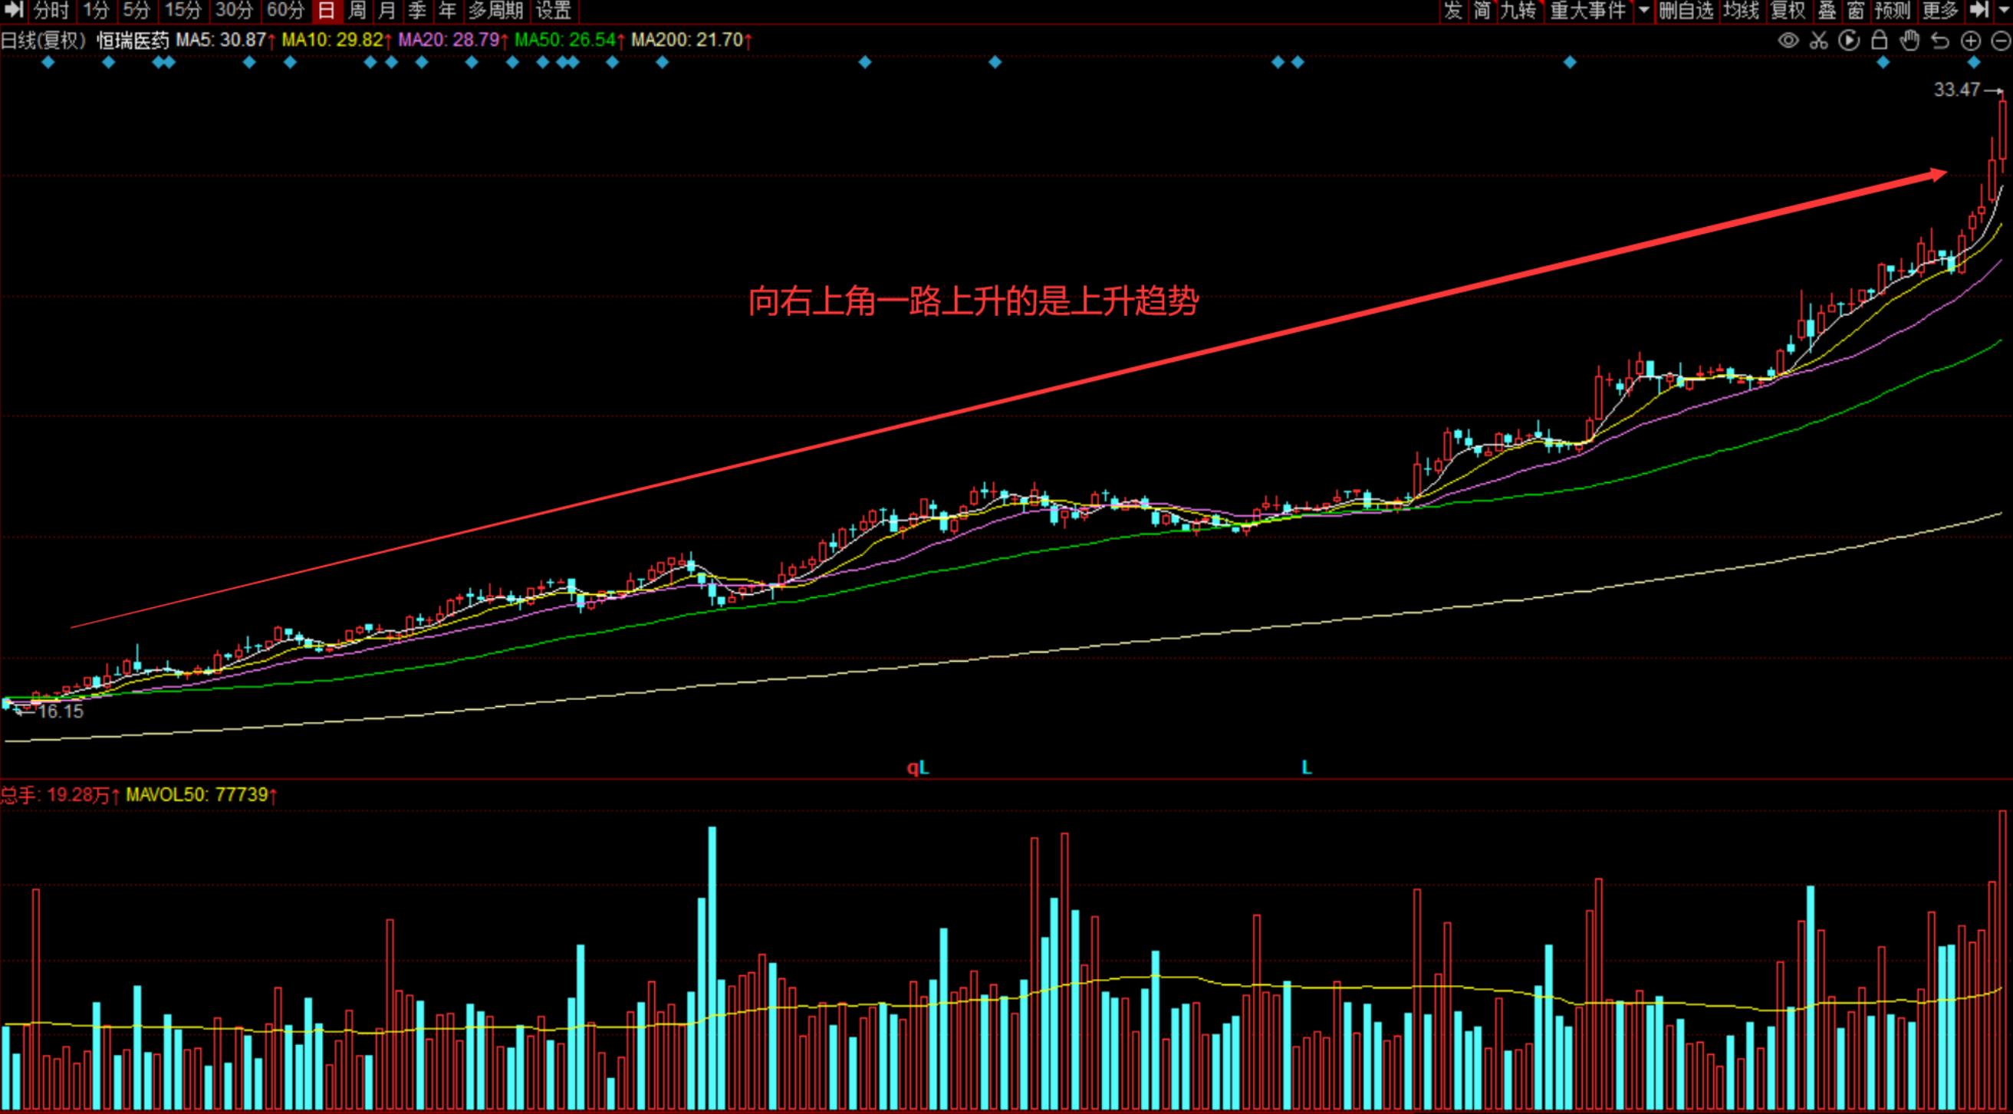
Task: Toggle the chart lock icon
Action: click(1880, 41)
